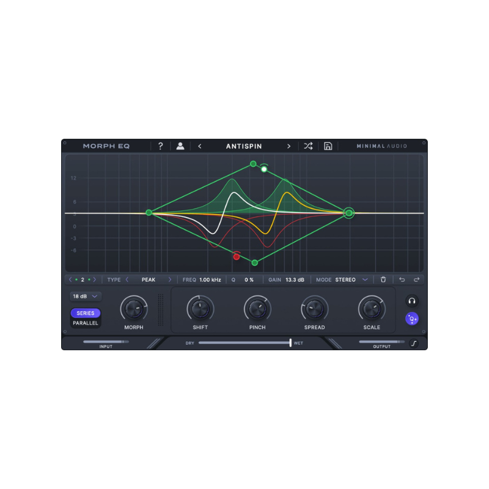Image resolution: width=489 pixels, height=489 pixels.
Task: Click next preset arrow beside ANTISPIN
Action: pyautogui.click(x=289, y=146)
